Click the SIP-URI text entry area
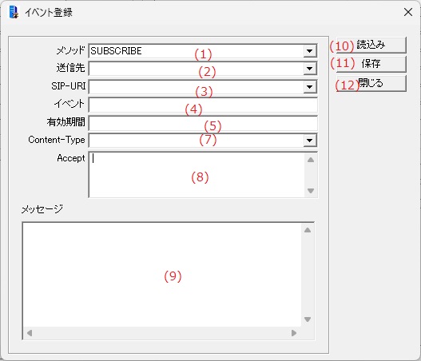Image resolution: width=421 pixels, height=361 pixels. click(197, 87)
